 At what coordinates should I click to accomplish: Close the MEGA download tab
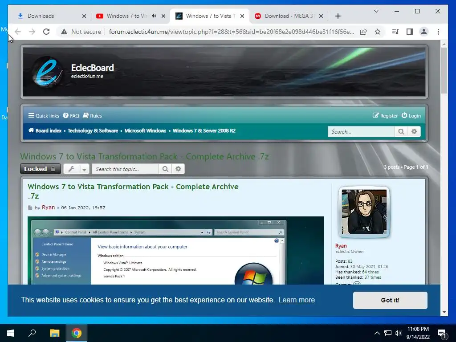click(321, 16)
